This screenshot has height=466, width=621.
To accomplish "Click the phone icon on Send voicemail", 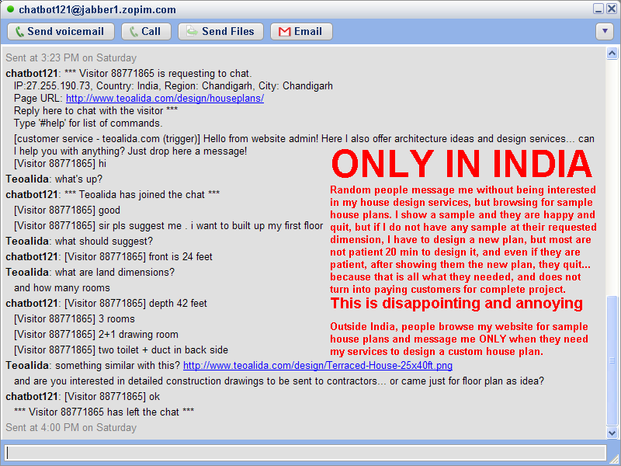I will tap(19, 32).
